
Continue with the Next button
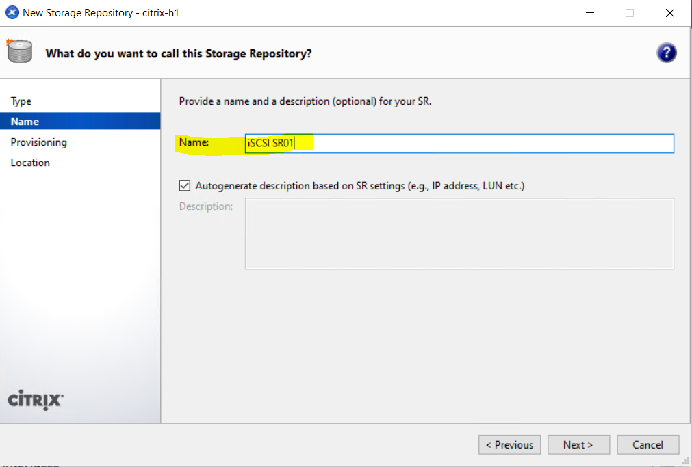pyautogui.click(x=578, y=444)
